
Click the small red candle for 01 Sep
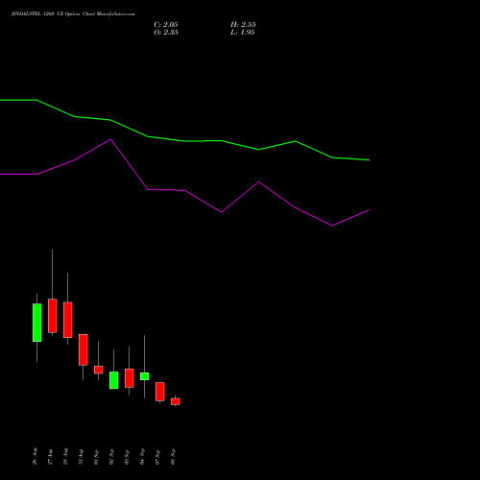click(x=99, y=370)
